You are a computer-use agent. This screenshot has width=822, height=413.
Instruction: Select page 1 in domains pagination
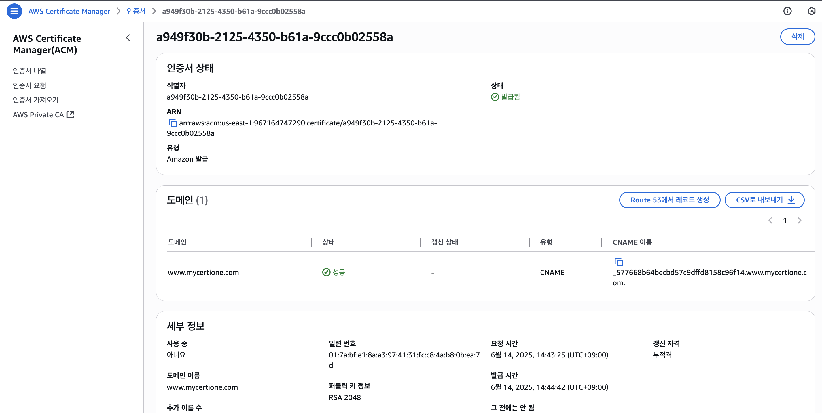785,221
